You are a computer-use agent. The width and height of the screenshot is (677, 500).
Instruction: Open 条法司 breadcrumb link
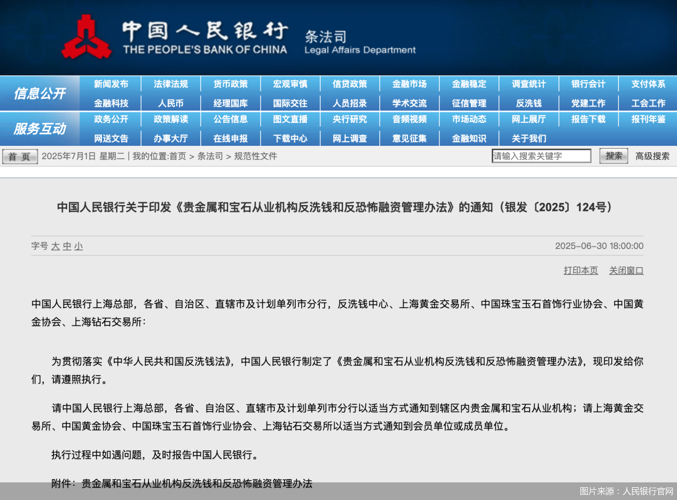coord(210,157)
